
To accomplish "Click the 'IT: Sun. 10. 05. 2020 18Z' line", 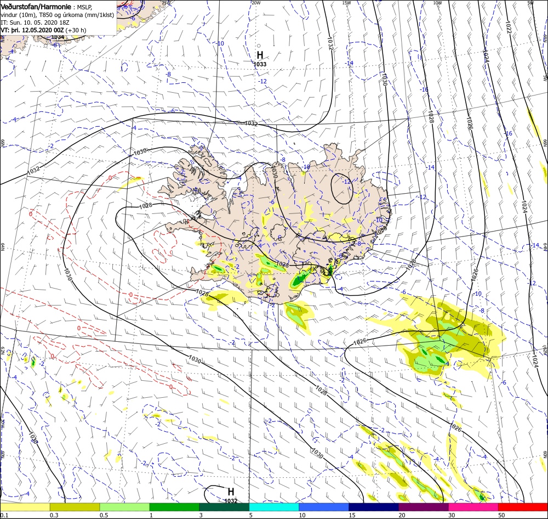I will (35, 22).
